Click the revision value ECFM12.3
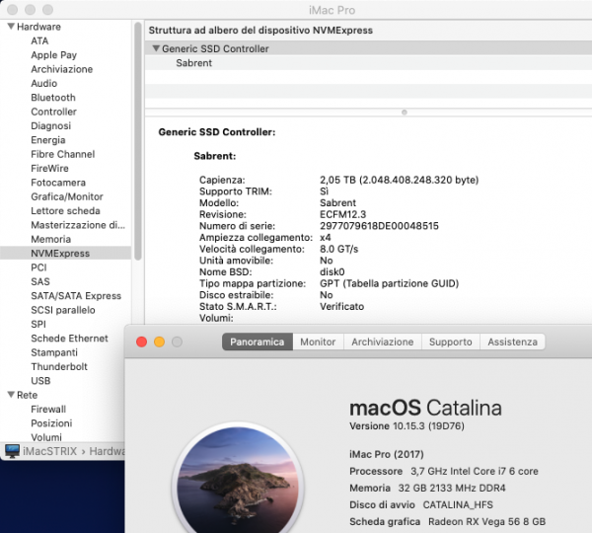The width and height of the screenshot is (592, 533). coord(342,214)
